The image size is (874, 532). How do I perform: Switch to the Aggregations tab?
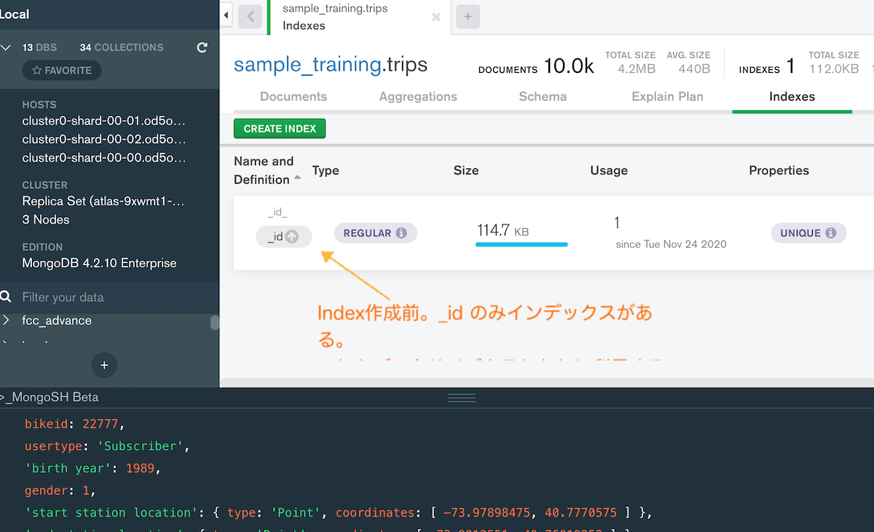coord(418,96)
